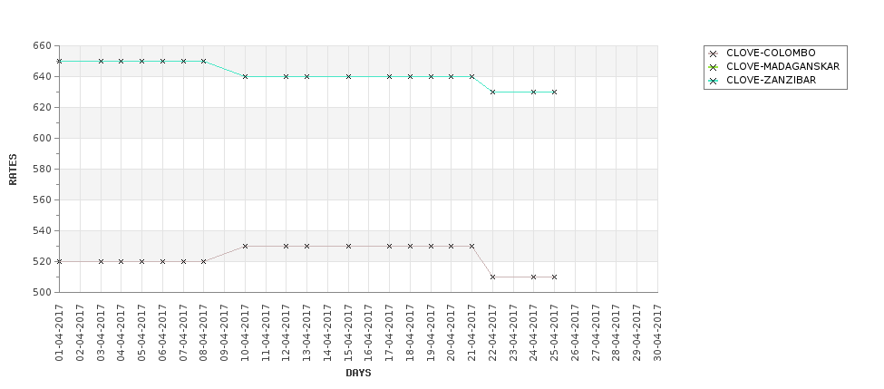
Task: Click the 620 y-axis tick label
Action: (43, 107)
